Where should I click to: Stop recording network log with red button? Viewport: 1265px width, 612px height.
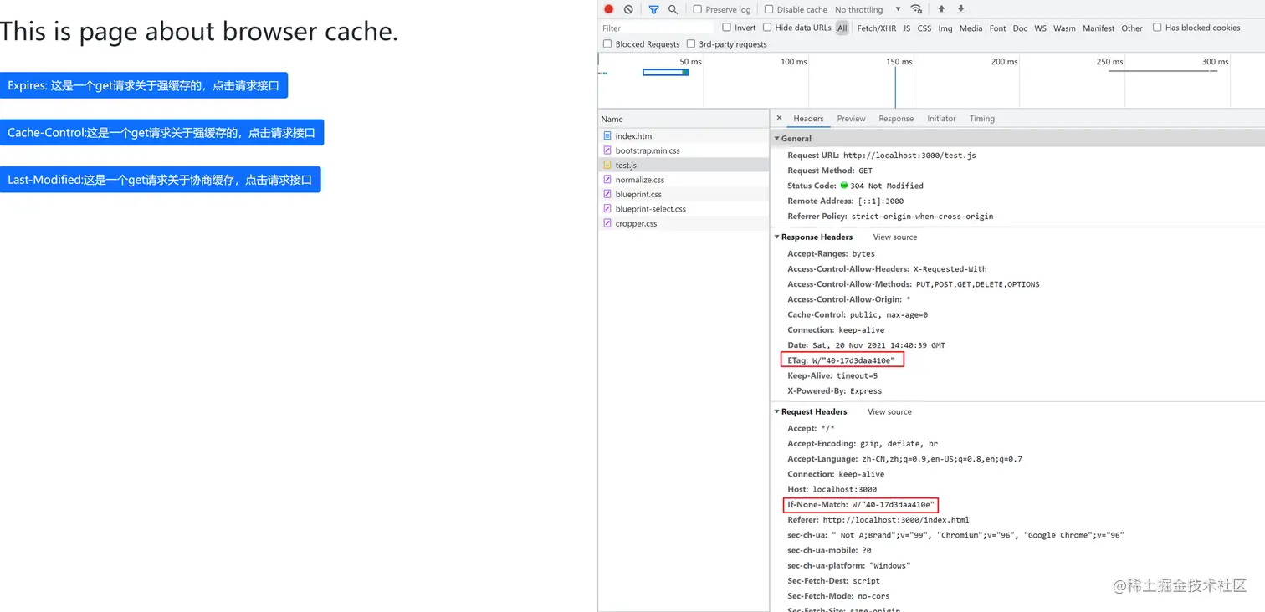click(608, 9)
